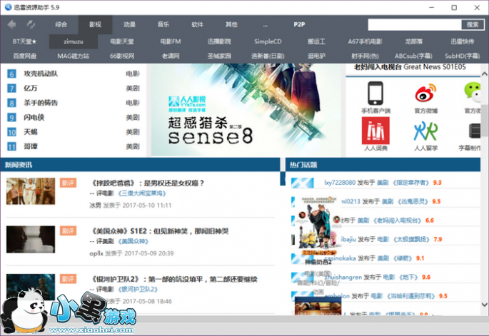
Task: Open the P2P tab
Action: pos(299,24)
